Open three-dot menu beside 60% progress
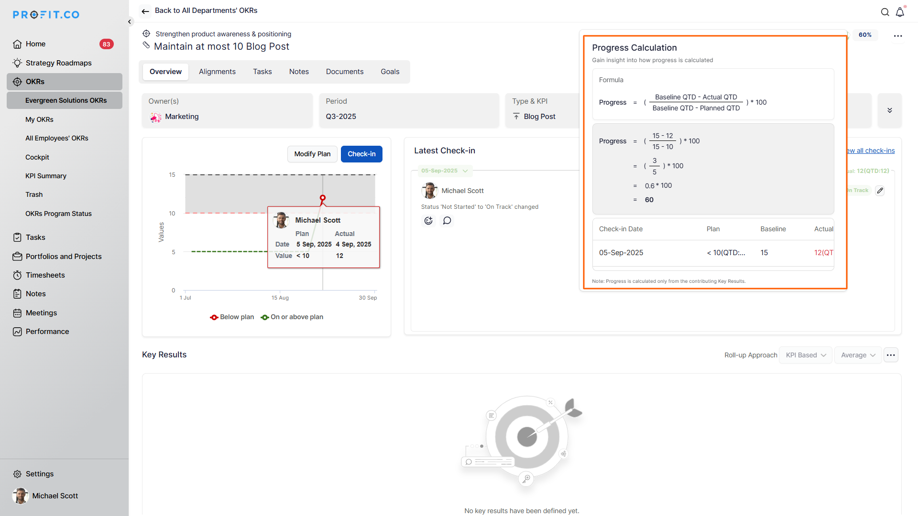Screen dimensions: 918x516 point(898,36)
